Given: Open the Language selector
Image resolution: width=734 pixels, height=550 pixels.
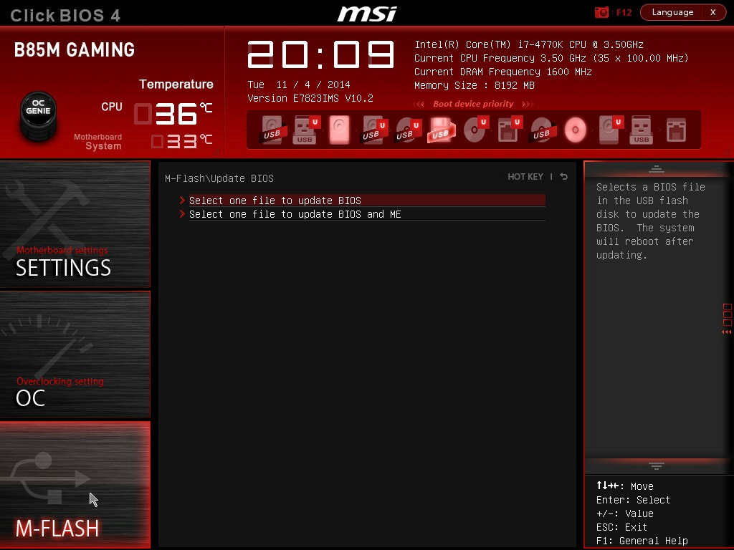Looking at the screenshot, I should click(672, 12).
